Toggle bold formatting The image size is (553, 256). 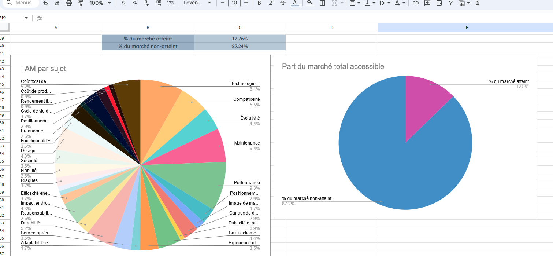pos(259,3)
